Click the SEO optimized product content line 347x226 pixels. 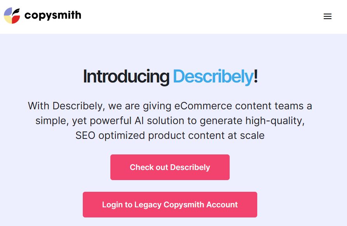[x=170, y=135]
